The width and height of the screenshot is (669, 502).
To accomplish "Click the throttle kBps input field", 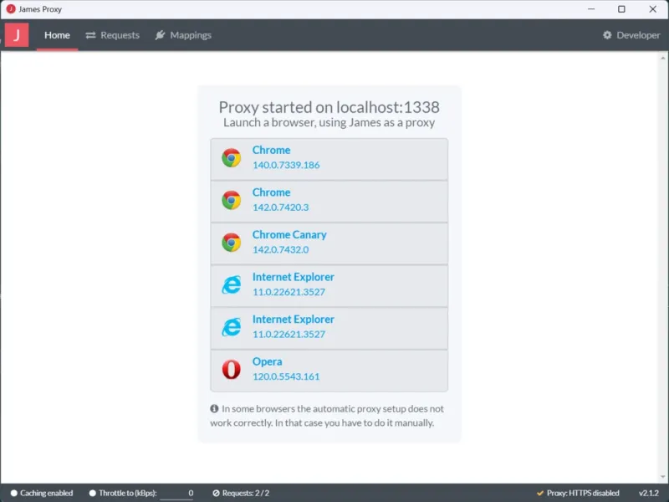I will point(177,493).
